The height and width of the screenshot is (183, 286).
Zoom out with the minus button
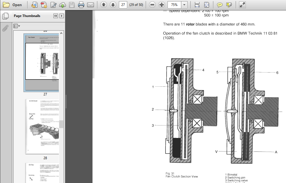152,5
